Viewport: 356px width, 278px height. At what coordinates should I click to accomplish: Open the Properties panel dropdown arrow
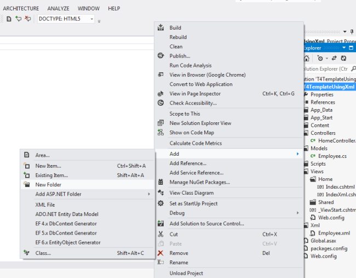pos(345,32)
